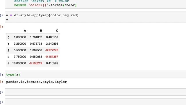Click the red value -0.103219
Image resolution: width=186 pixels, height=105 pixels.
pyautogui.click(x=35, y=63)
